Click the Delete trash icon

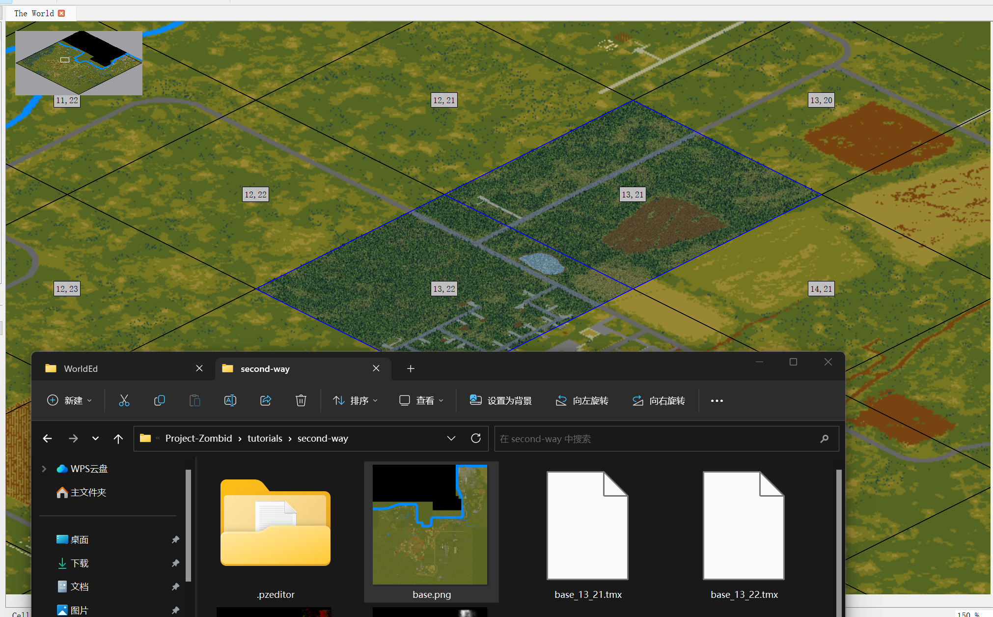(x=301, y=400)
